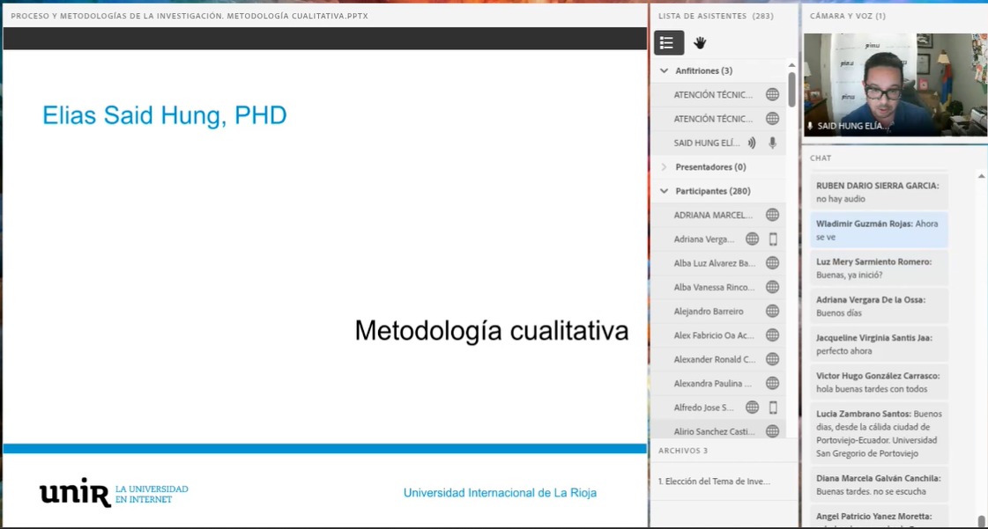The image size is (988, 529).
Task: Click microphone icon next to SAID HUNG ELÍ
Action: 772,143
